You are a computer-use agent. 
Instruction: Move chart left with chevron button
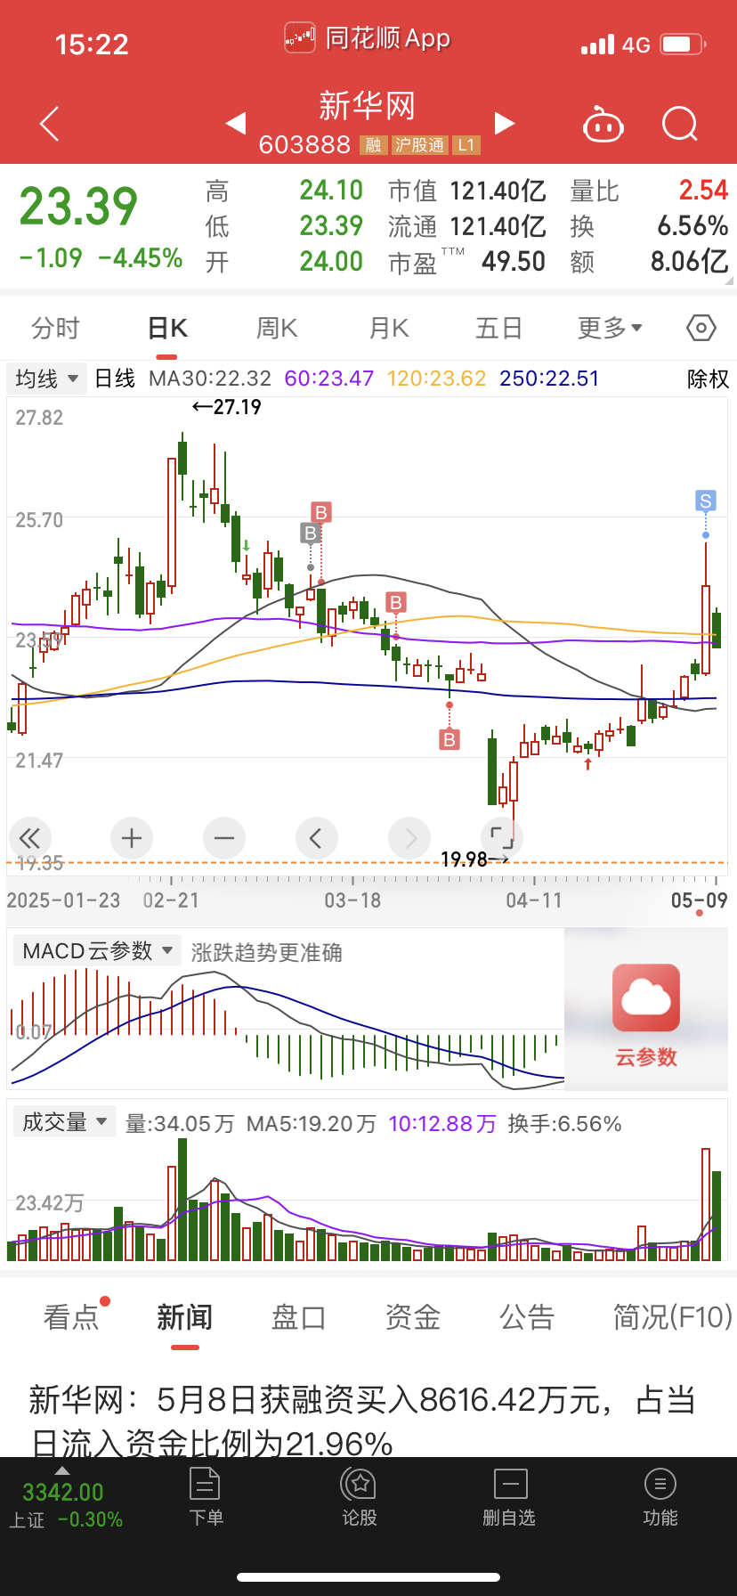coord(317,837)
